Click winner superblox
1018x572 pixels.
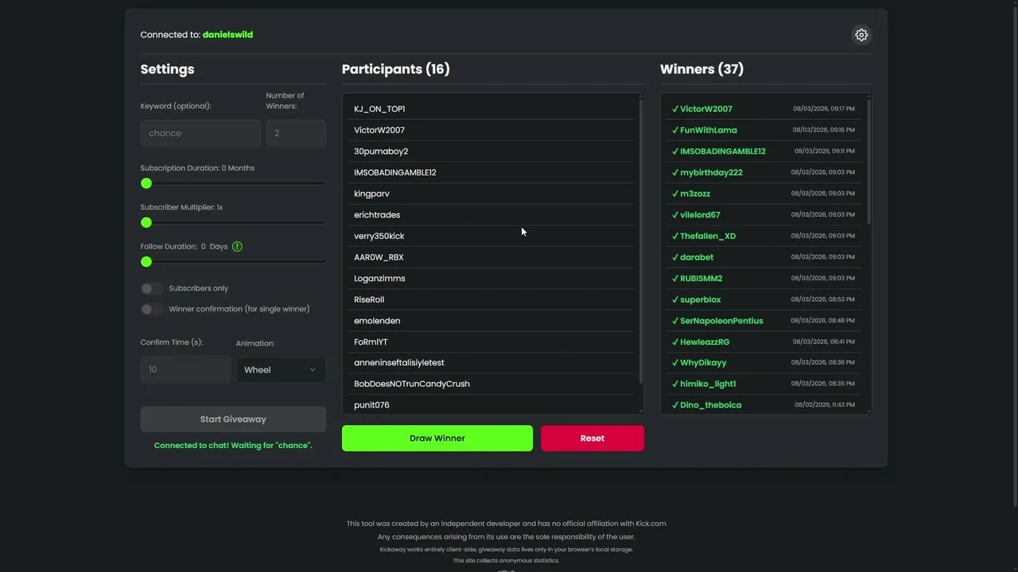701,300
